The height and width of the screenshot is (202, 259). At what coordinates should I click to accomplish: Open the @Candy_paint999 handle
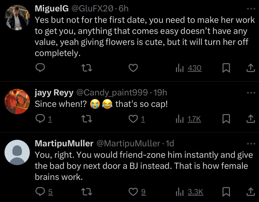(x=112, y=92)
